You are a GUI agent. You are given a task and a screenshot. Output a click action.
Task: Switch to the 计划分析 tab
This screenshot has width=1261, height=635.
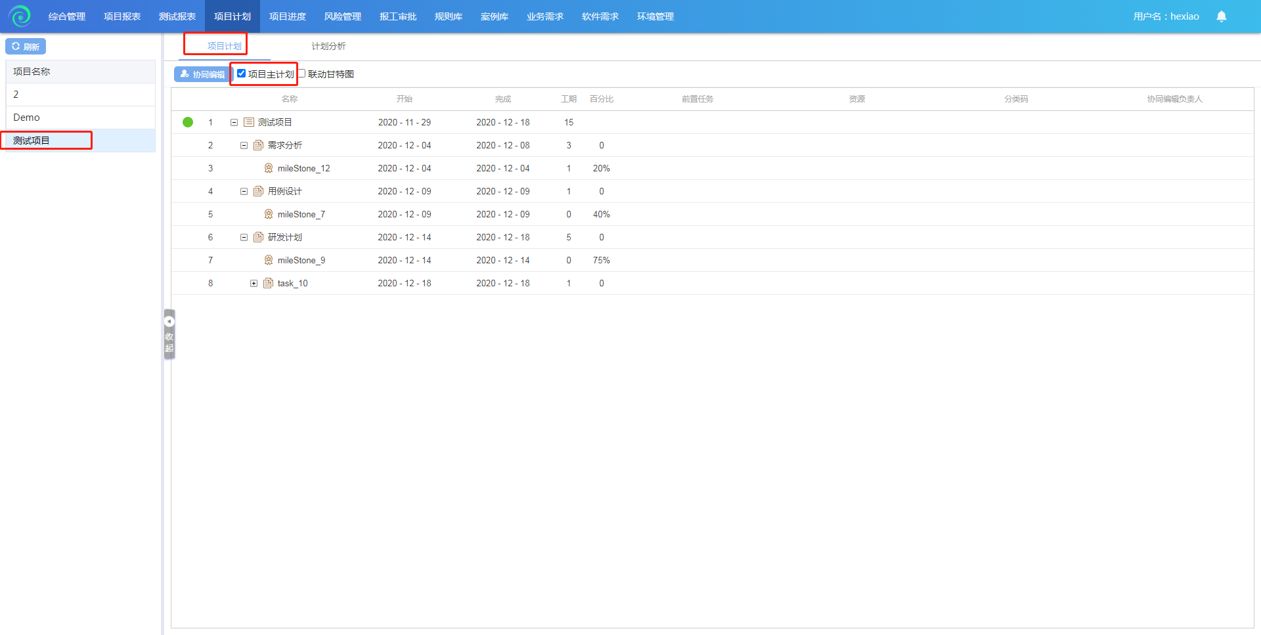coord(328,46)
